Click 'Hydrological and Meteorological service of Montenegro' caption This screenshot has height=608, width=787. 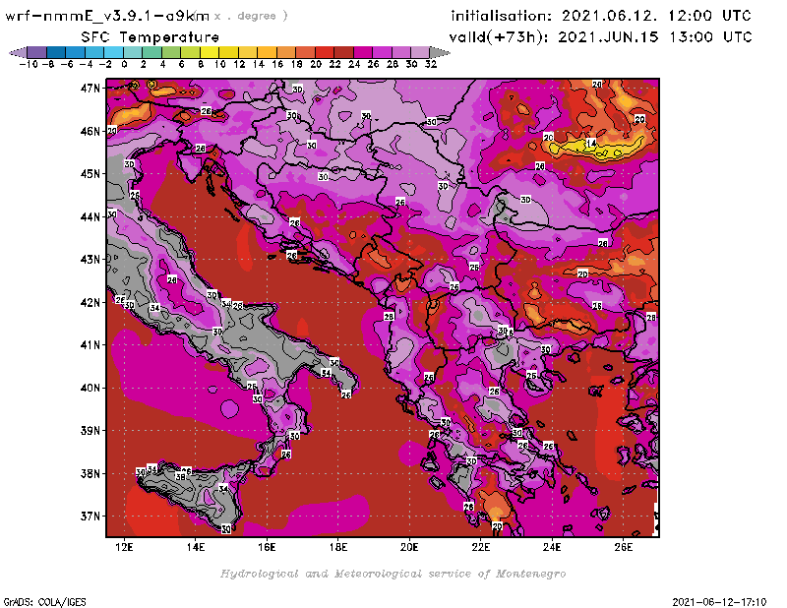click(393, 574)
